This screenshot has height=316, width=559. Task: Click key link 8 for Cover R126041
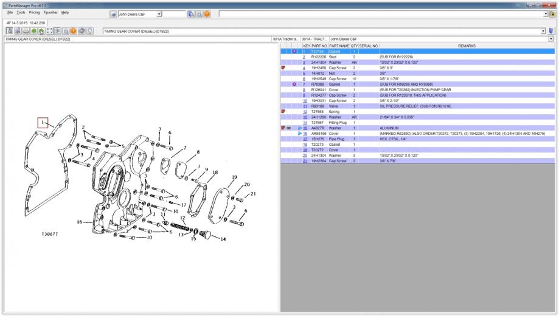(x=304, y=89)
